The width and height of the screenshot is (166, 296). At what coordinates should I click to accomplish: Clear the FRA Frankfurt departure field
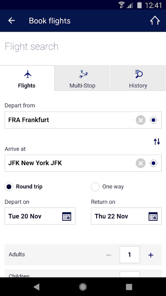[x=141, y=120]
